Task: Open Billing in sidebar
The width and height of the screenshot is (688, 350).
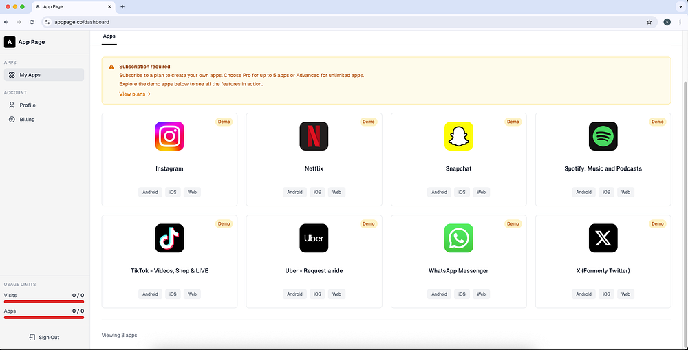Action: (44, 119)
